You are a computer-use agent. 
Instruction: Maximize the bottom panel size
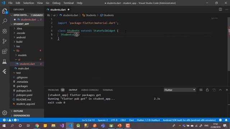(x=220, y=90)
